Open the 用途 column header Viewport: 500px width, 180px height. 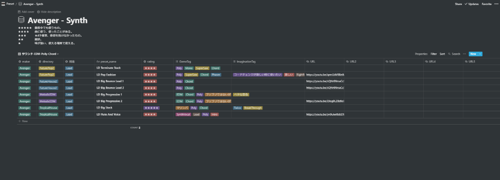pos(79,61)
